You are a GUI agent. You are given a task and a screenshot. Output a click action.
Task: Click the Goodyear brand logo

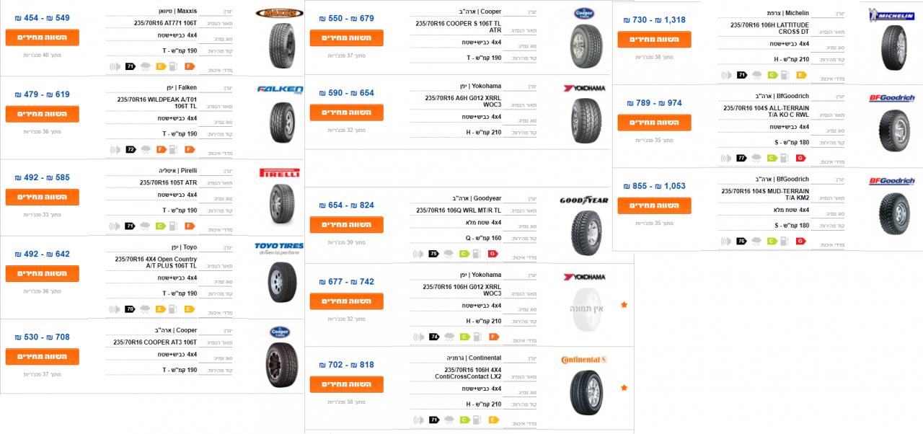[x=584, y=200]
